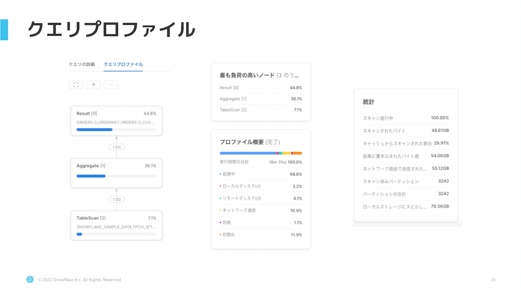
Task: Switch to the クエリプロファイル tab
Action: [x=123, y=64]
